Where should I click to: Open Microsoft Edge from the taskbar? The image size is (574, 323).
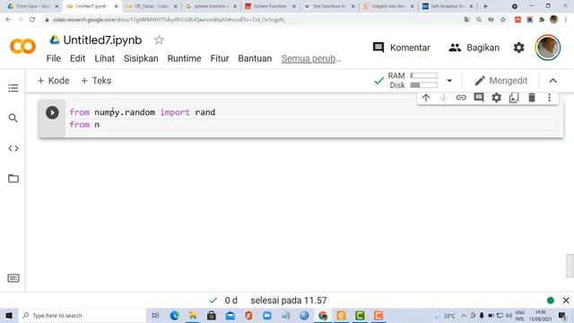[175, 315]
